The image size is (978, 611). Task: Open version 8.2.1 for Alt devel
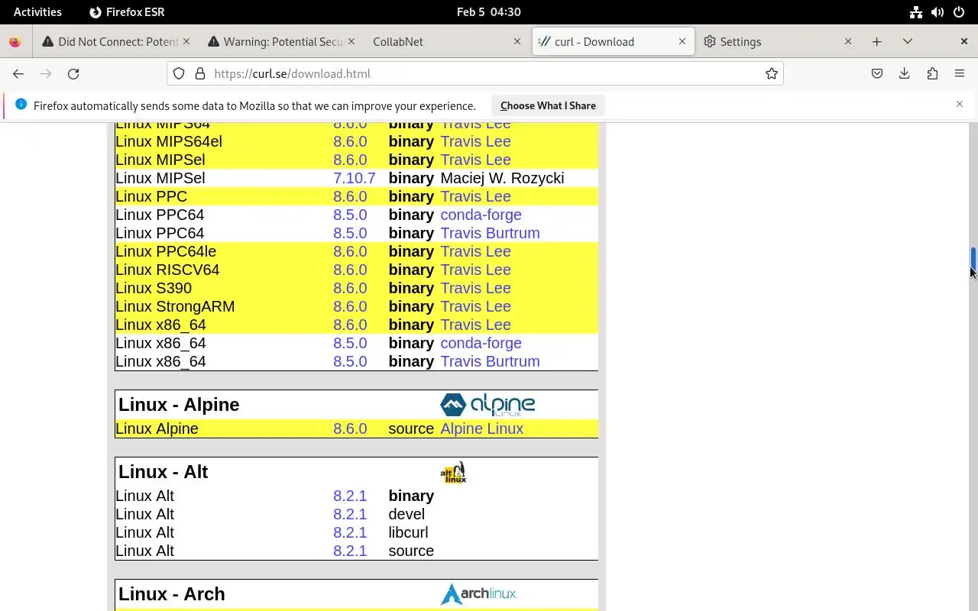(350, 514)
